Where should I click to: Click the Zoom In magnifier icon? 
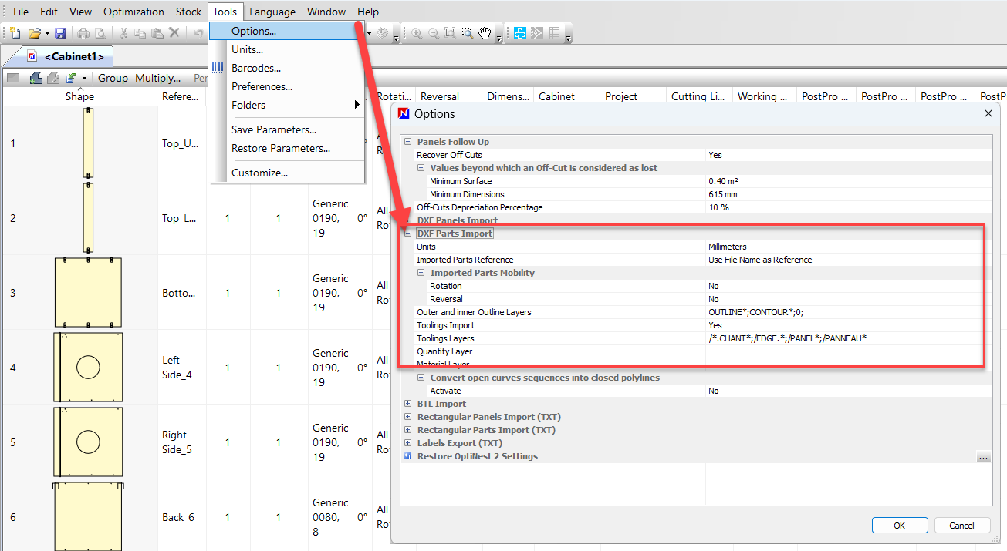point(417,33)
